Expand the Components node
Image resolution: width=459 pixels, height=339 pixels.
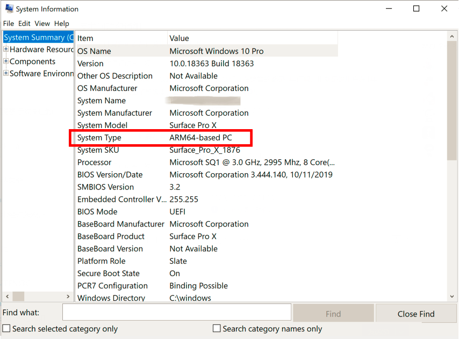pyautogui.click(x=6, y=61)
